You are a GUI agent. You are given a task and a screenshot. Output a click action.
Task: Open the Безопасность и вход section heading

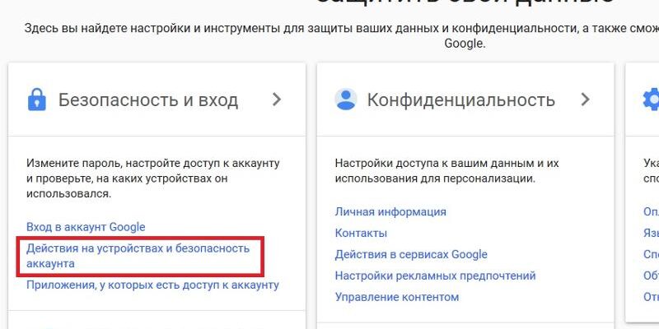tap(148, 100)
